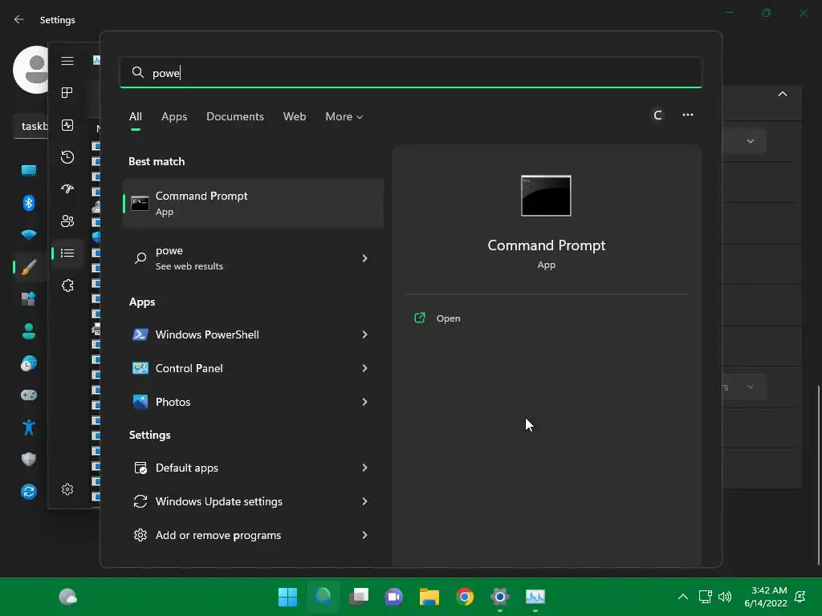Screen dimensions: 822x616
Task: Expand Default apps result options
Action: 365,468
